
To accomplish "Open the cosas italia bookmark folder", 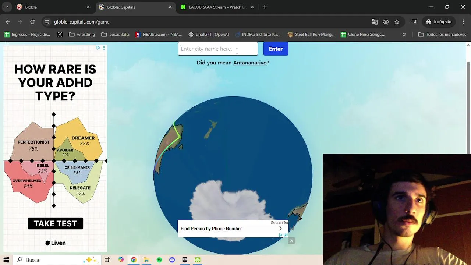I will pos(115,35).
